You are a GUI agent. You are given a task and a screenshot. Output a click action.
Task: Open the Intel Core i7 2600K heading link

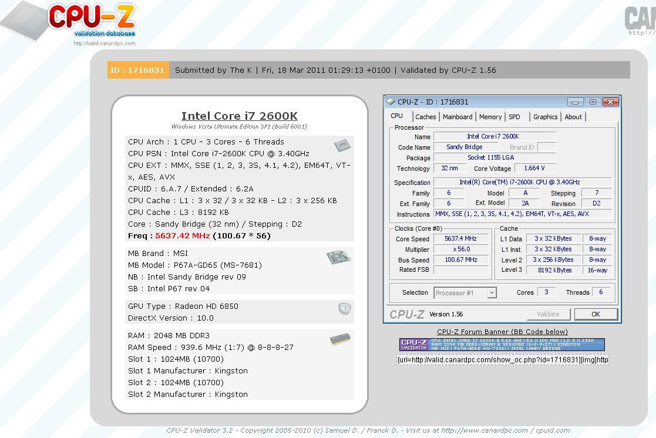point(239,116)
